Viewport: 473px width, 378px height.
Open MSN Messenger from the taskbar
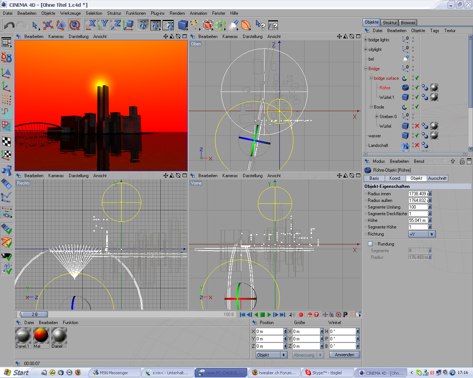pos(113,373)
